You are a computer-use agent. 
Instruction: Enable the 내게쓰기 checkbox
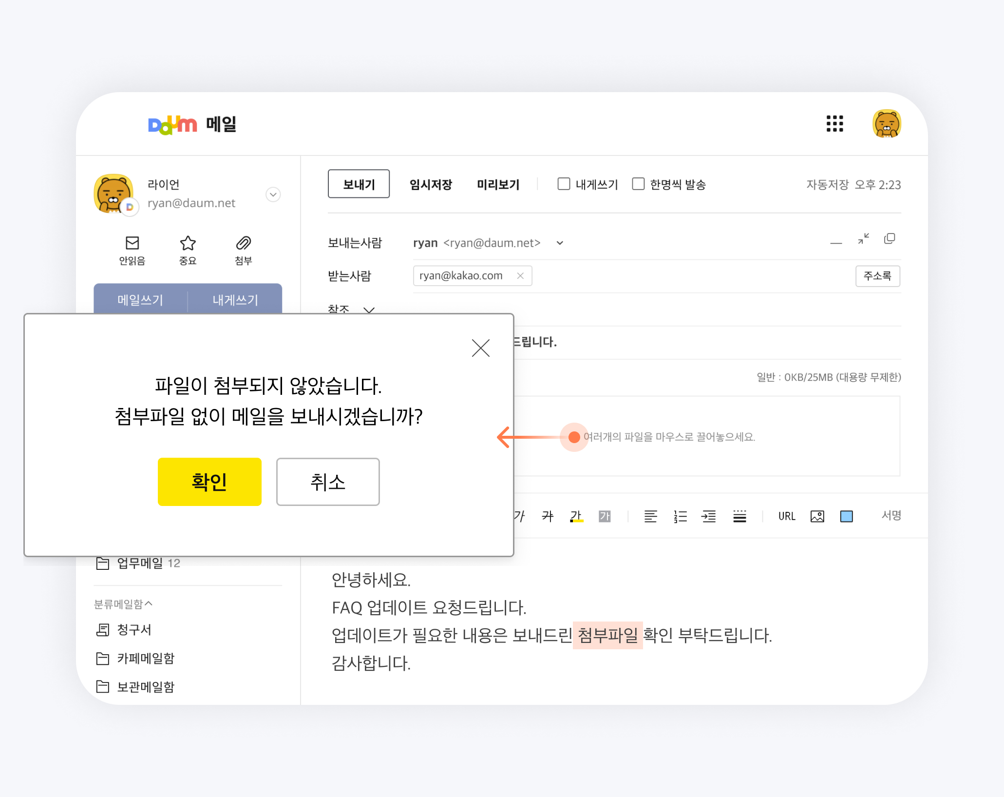564,184
